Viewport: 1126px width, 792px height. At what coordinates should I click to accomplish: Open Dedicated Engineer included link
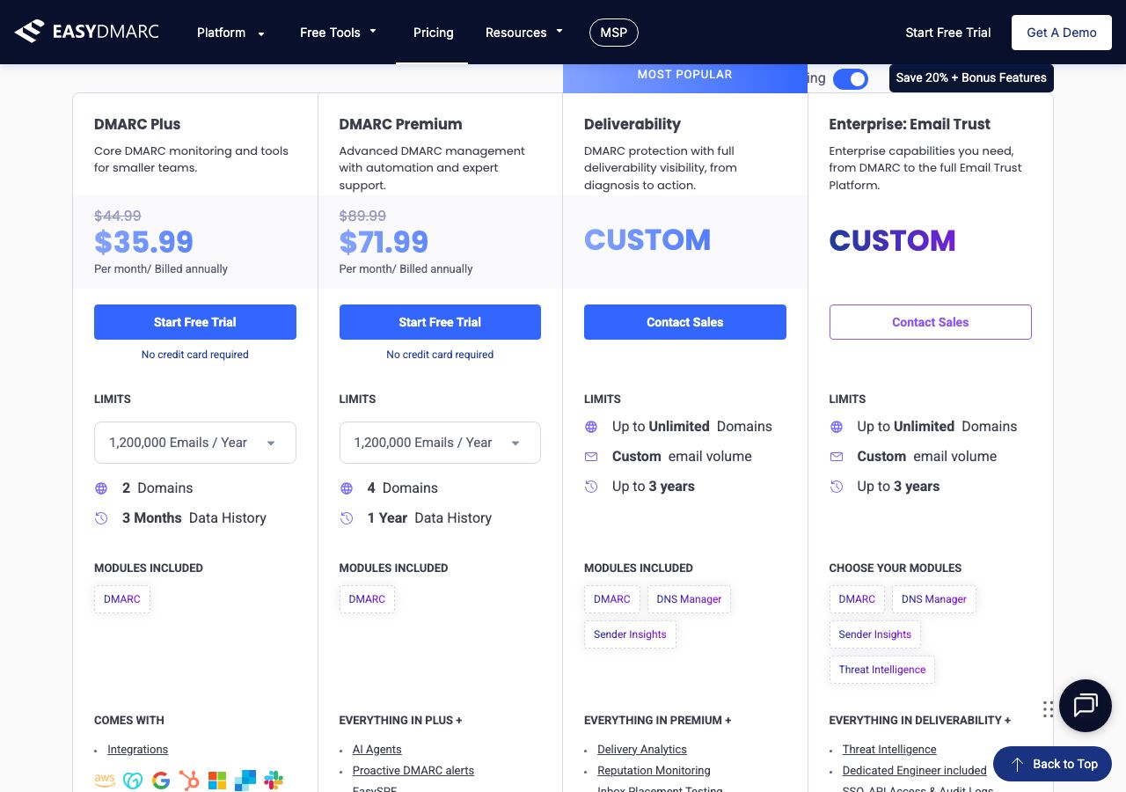coord(915,771)
